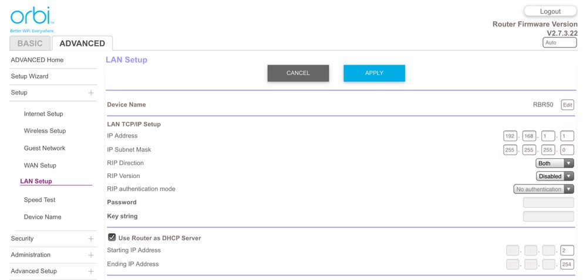Select the ADVANCED tab
The image size is (586, 280).
point(82,43)
